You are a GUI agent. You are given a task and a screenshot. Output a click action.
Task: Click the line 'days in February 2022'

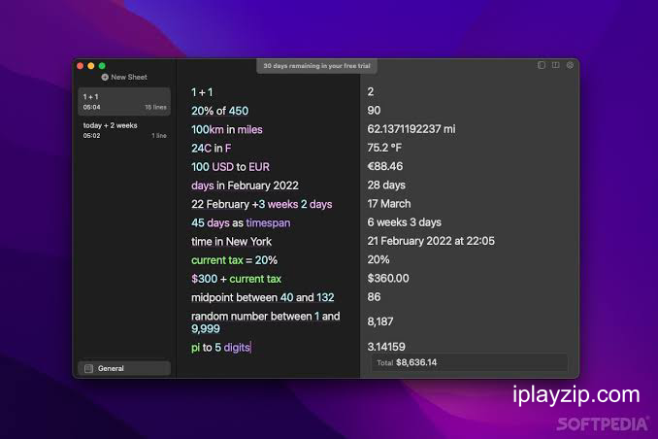pyautogui.click(x=245, y=186)
